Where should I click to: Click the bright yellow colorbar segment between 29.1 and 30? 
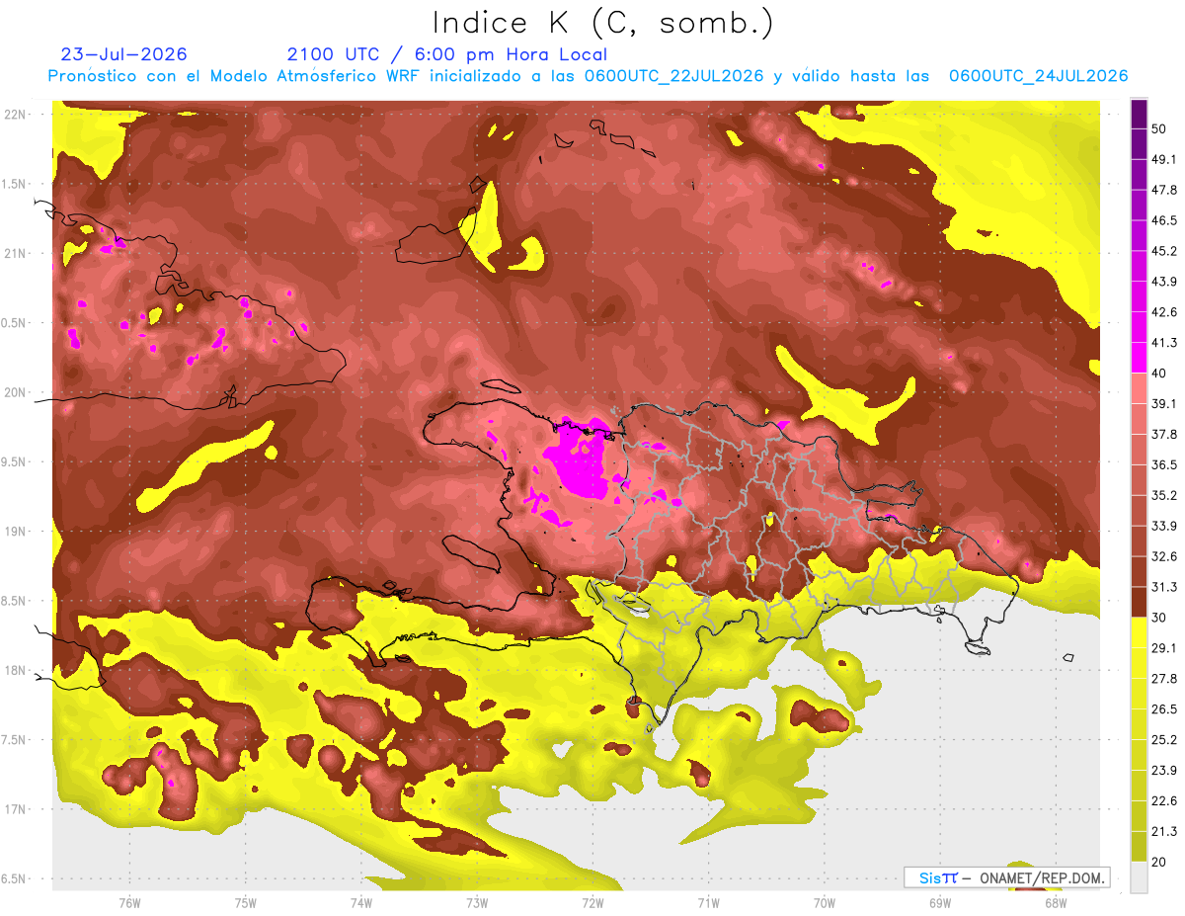(1139, 632)
